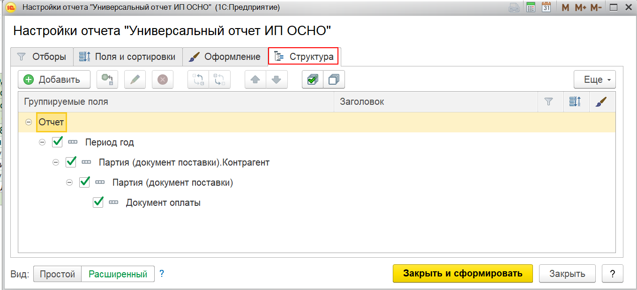Click the check-all items icon
Viewport: 637px width, 290px height.
point(313,80)
